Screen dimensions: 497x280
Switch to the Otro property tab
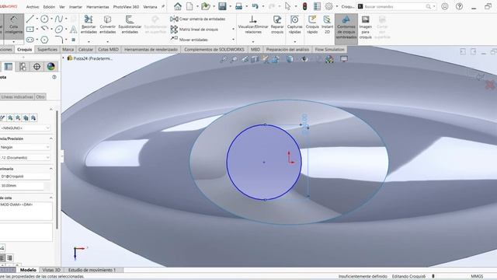click(x=40, y=96)
